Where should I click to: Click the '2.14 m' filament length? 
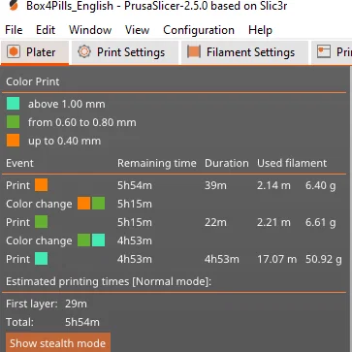273,185
